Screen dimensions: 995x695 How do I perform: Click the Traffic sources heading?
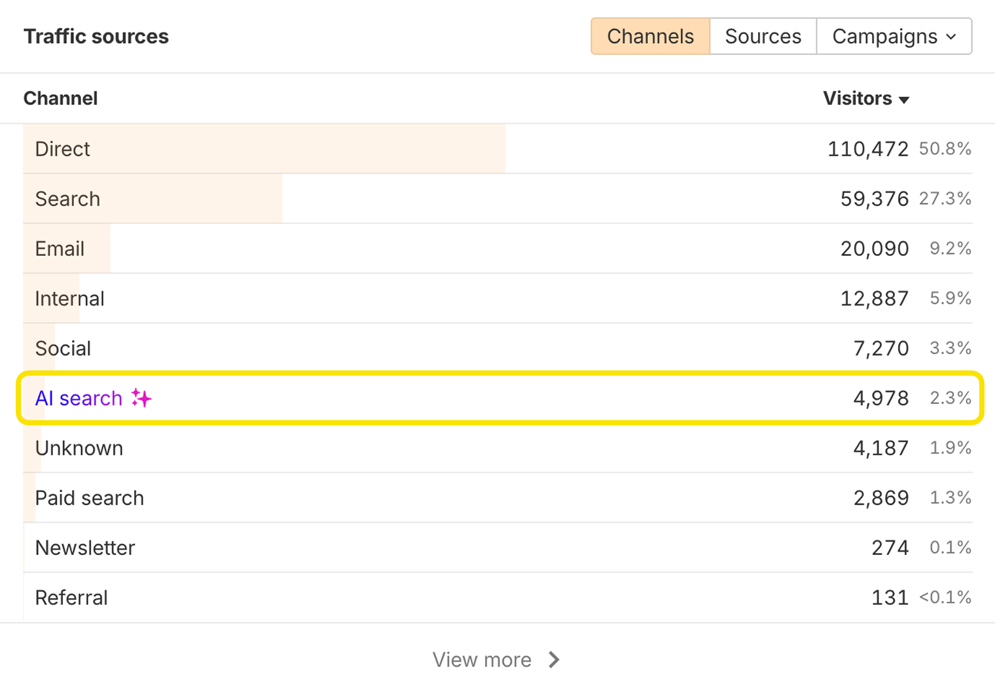pyautogui.click(x=96, y=37)
